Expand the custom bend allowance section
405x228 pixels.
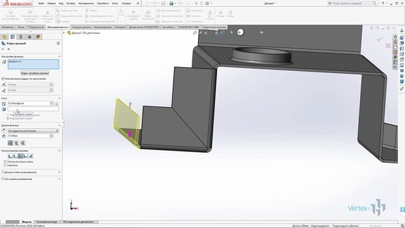point(59,172)
